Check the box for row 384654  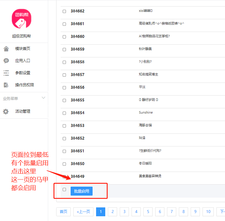(x=64, y=113)
